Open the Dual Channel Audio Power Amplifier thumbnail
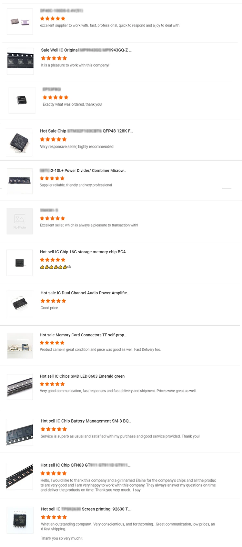This screenshot has height=547, width=242. click(20, 304)
